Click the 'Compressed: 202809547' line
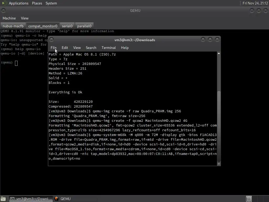Screen dimensions: 269x202 coord(71,106)
